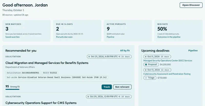The width and height of the screenshot is (205, 106).
Task: Click the Thursday, October 1 date text
Action: point(13,10)
